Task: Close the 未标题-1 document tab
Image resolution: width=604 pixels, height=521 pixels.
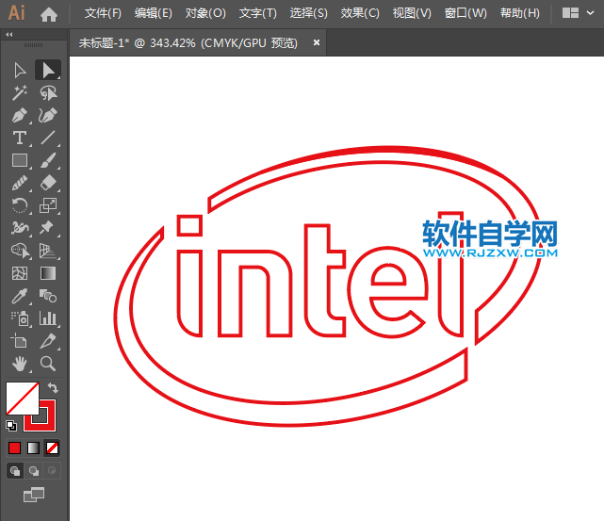Action: 317,42
